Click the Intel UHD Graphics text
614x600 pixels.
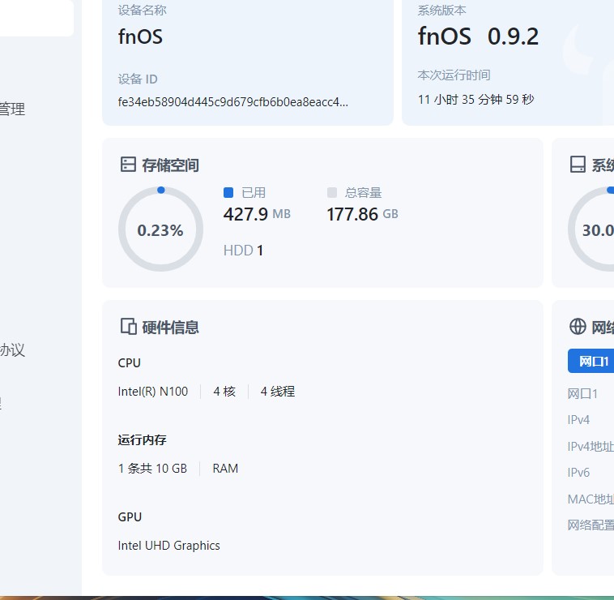point(168,546)
